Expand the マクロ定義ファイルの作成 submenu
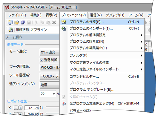 tap(102, 63)
